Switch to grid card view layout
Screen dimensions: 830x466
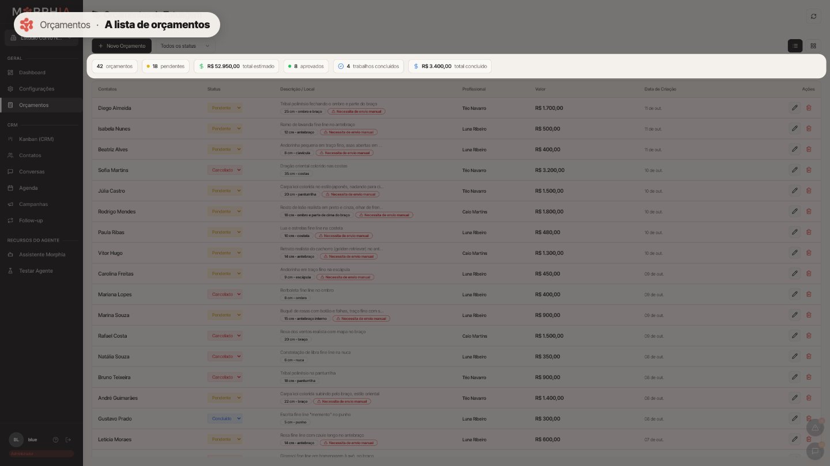(x=813, y=46)
